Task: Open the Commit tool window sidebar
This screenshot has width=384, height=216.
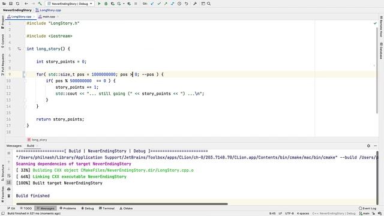Action: 2,41
